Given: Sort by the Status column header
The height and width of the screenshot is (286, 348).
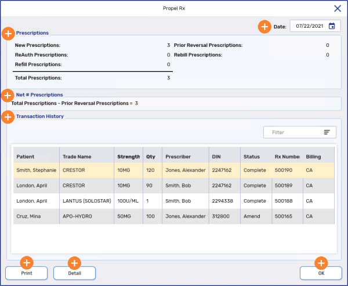Looking at the screenshot, I should 252,156.
